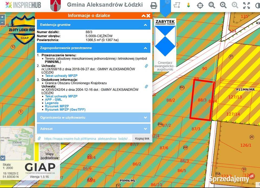Click the printer icon in the toolbar
The width and height of the screenshot is (260, 188).
point(154,5)
